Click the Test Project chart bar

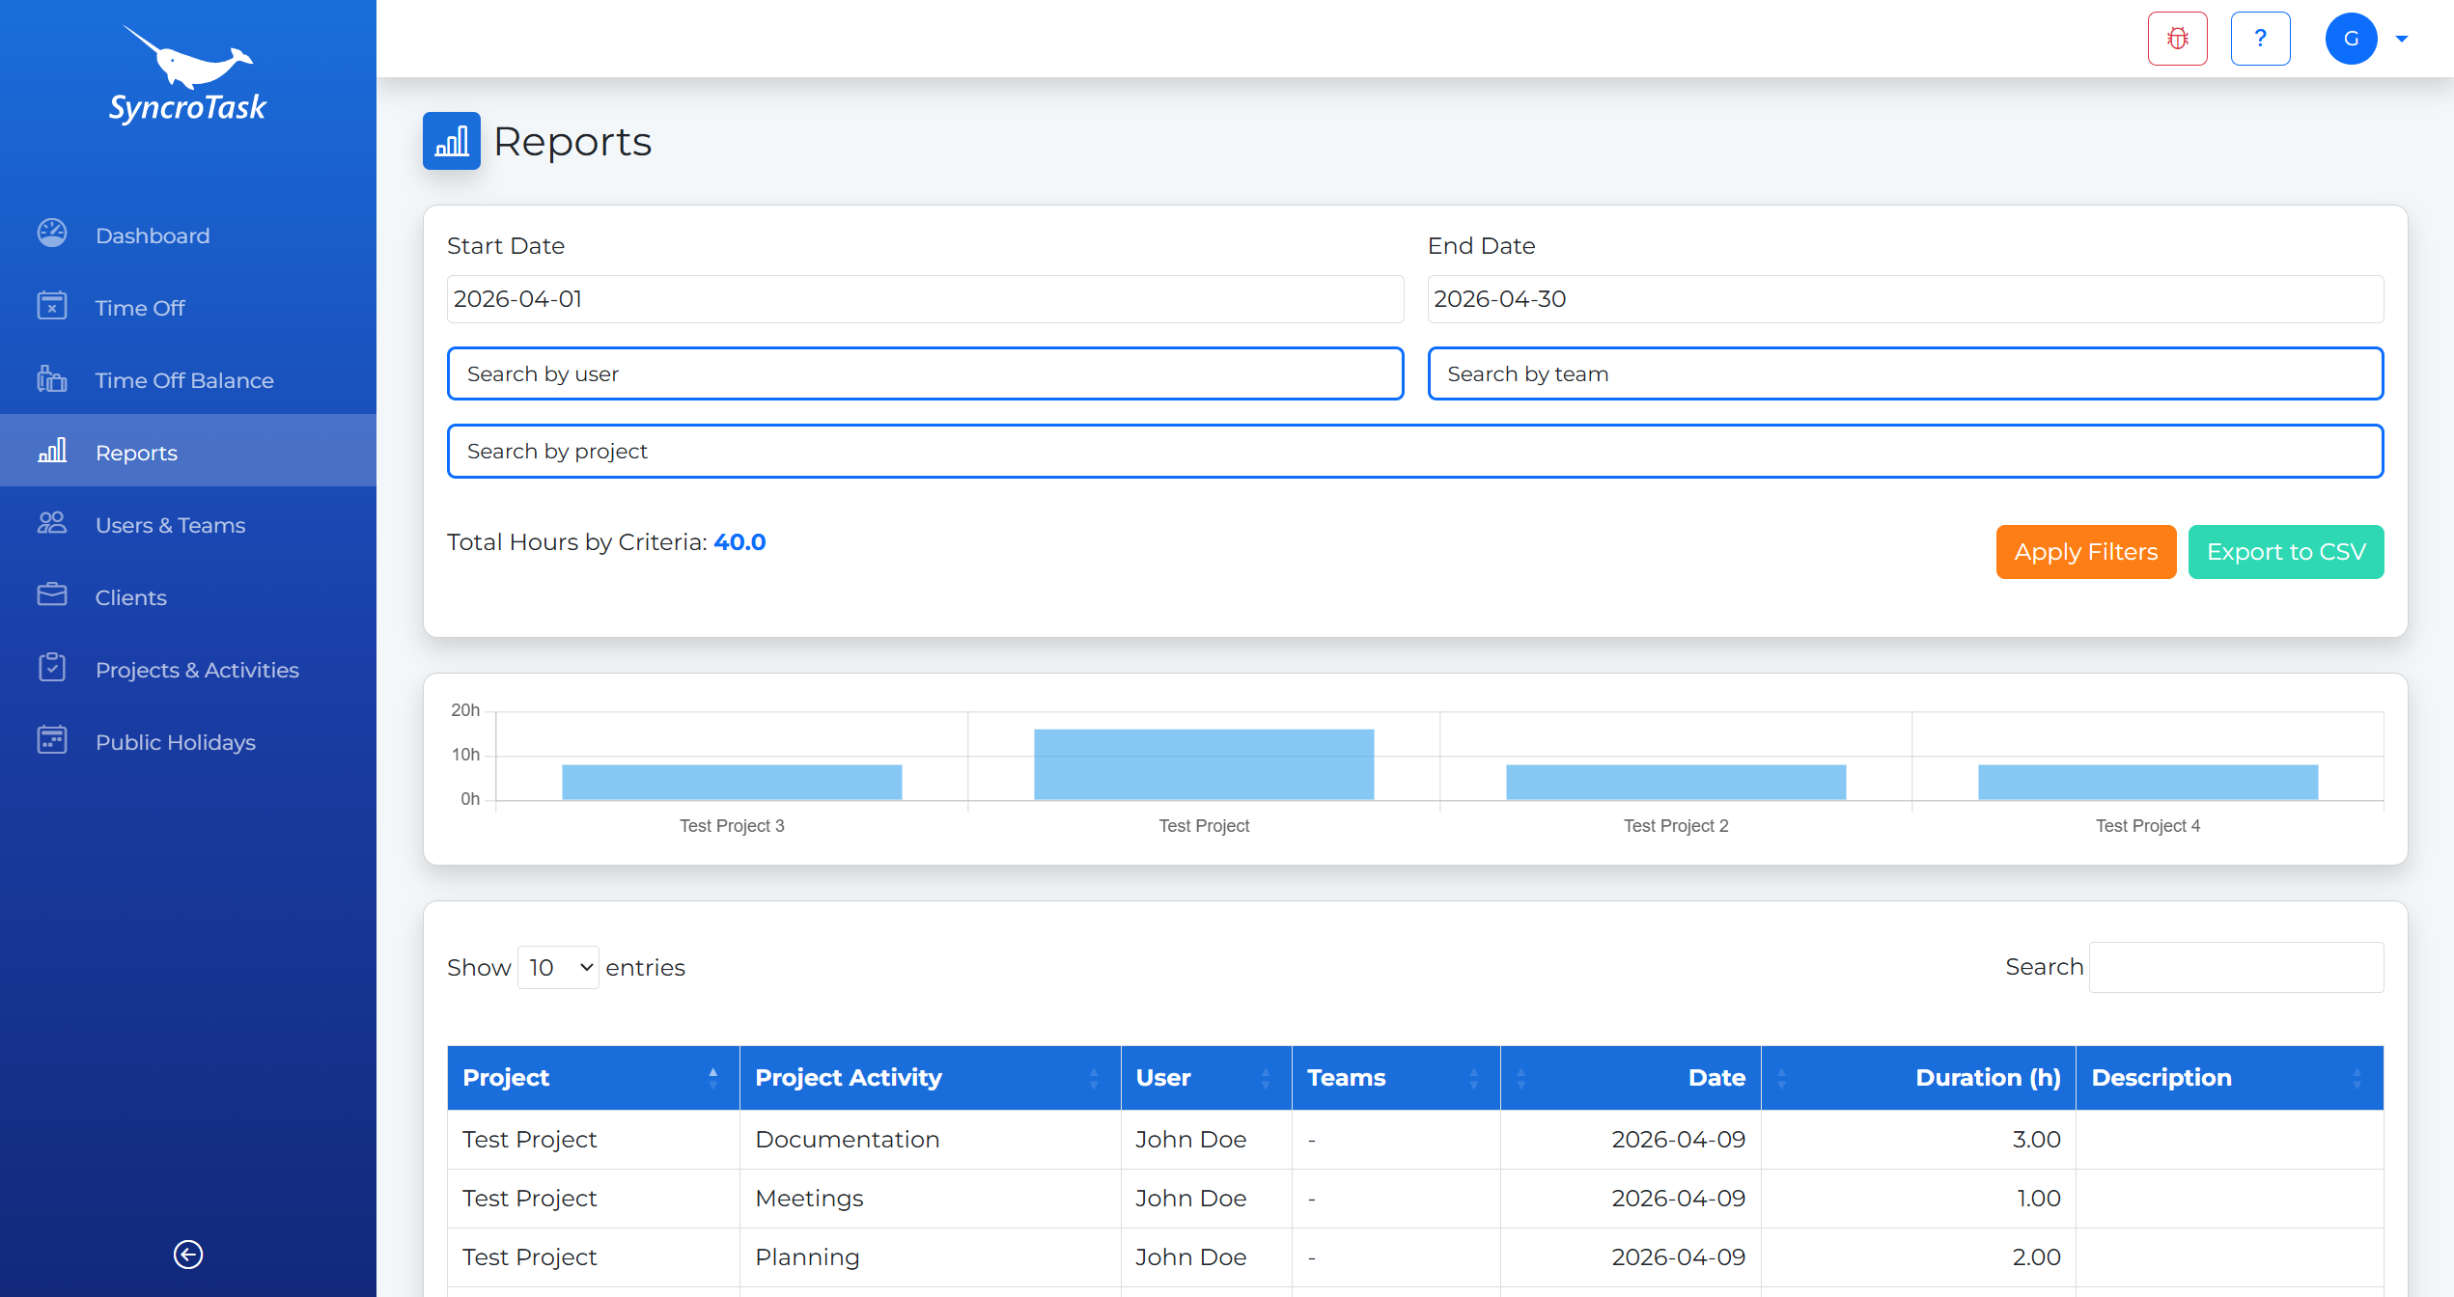point(1203,764)
